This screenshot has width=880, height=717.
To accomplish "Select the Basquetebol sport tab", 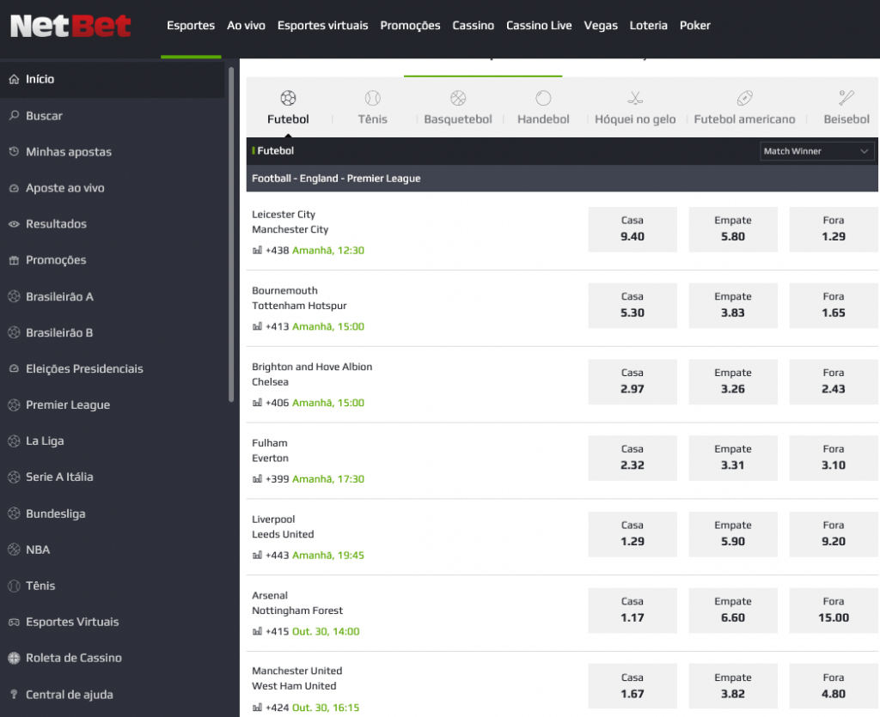I will pyautogui.click(x=458, y=107).
